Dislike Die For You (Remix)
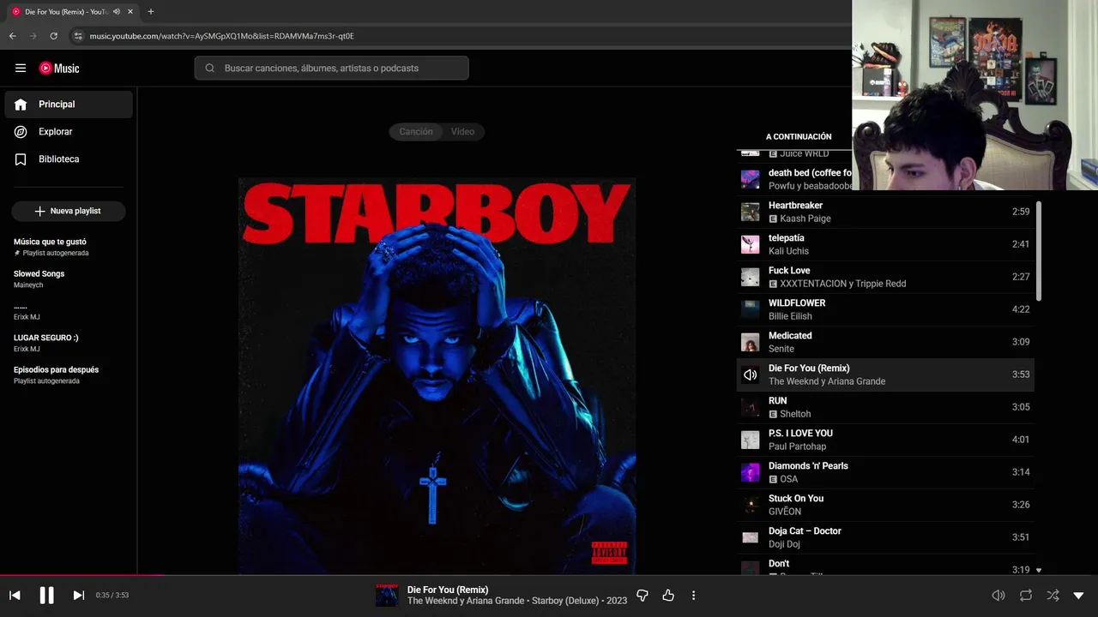The width and height of the screenshot is (1098, 617). click(643, 596)
